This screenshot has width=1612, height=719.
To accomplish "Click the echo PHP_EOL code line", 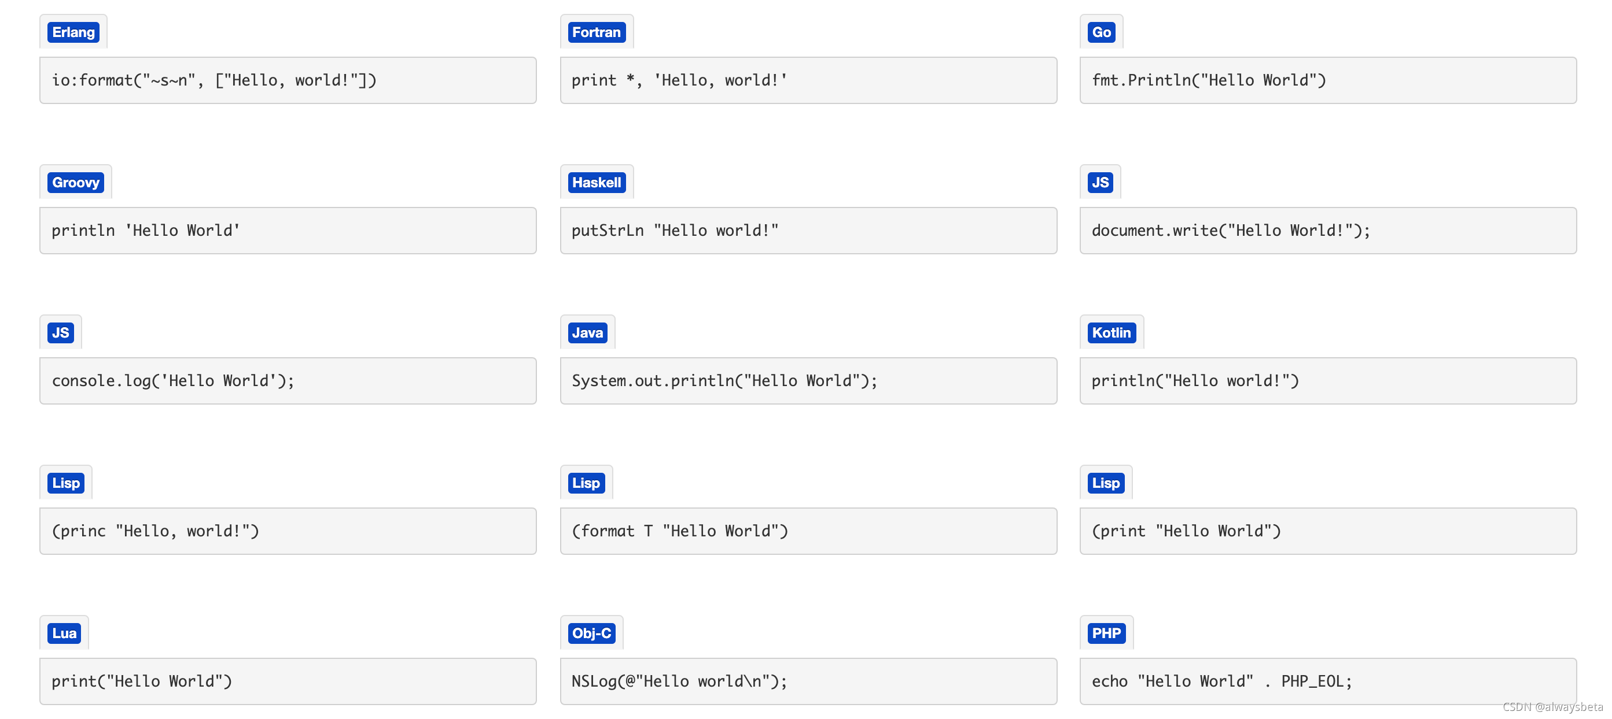I will point(1328,681).
